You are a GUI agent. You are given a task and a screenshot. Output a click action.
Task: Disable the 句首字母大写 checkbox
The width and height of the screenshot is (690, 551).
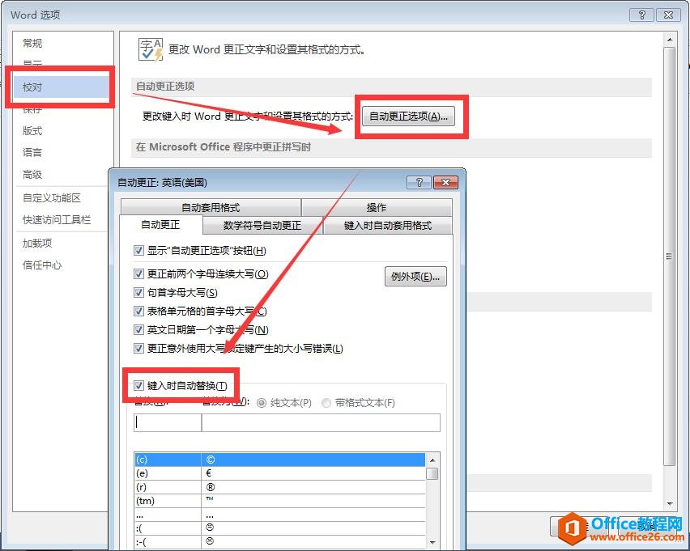(x=140, y=292)
